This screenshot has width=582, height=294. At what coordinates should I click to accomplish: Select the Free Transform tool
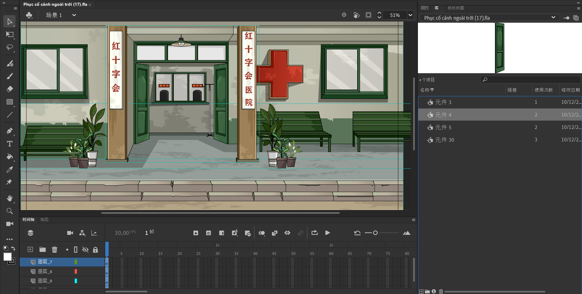pyautogui.click(x=10, y=35)
